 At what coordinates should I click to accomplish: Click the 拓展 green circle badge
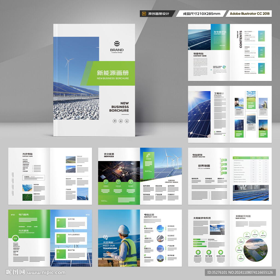(15, 238)
